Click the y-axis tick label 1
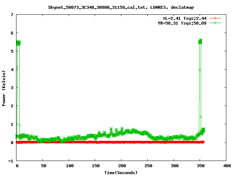Viewport: 234px width, 176px height. [12, 124]
